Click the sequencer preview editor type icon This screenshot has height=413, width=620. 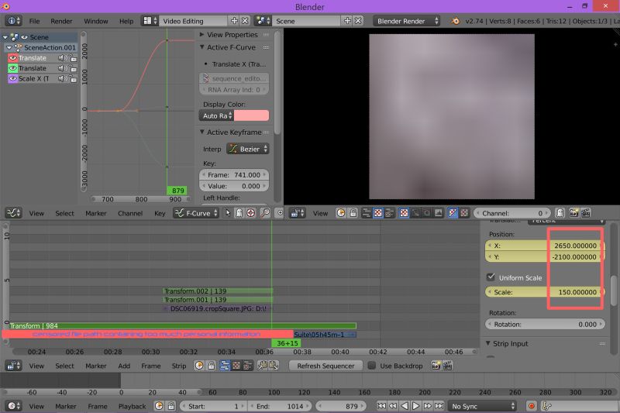(x=297, y=213)
